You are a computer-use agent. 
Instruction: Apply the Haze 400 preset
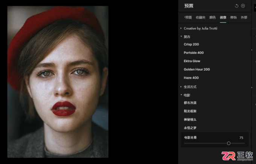coord(191,78)
